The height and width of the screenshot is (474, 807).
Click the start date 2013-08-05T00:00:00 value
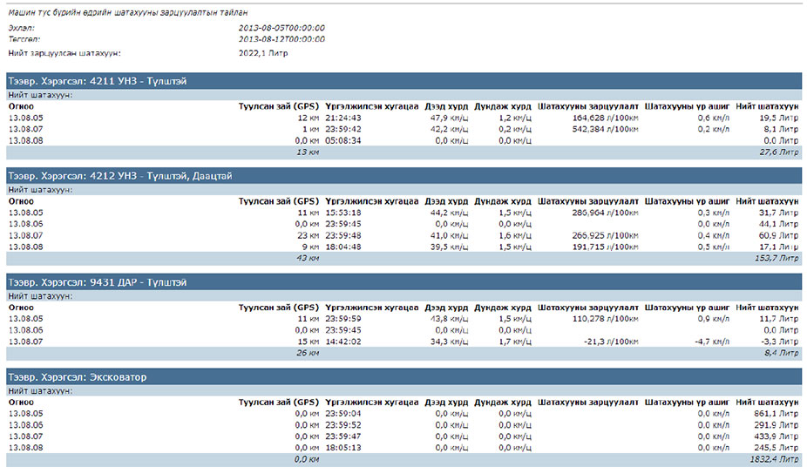[x=281, y=29]
